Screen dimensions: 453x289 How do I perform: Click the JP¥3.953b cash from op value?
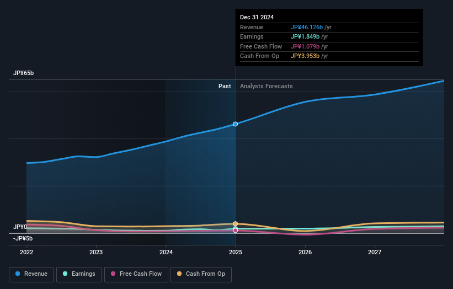point(305,56)
